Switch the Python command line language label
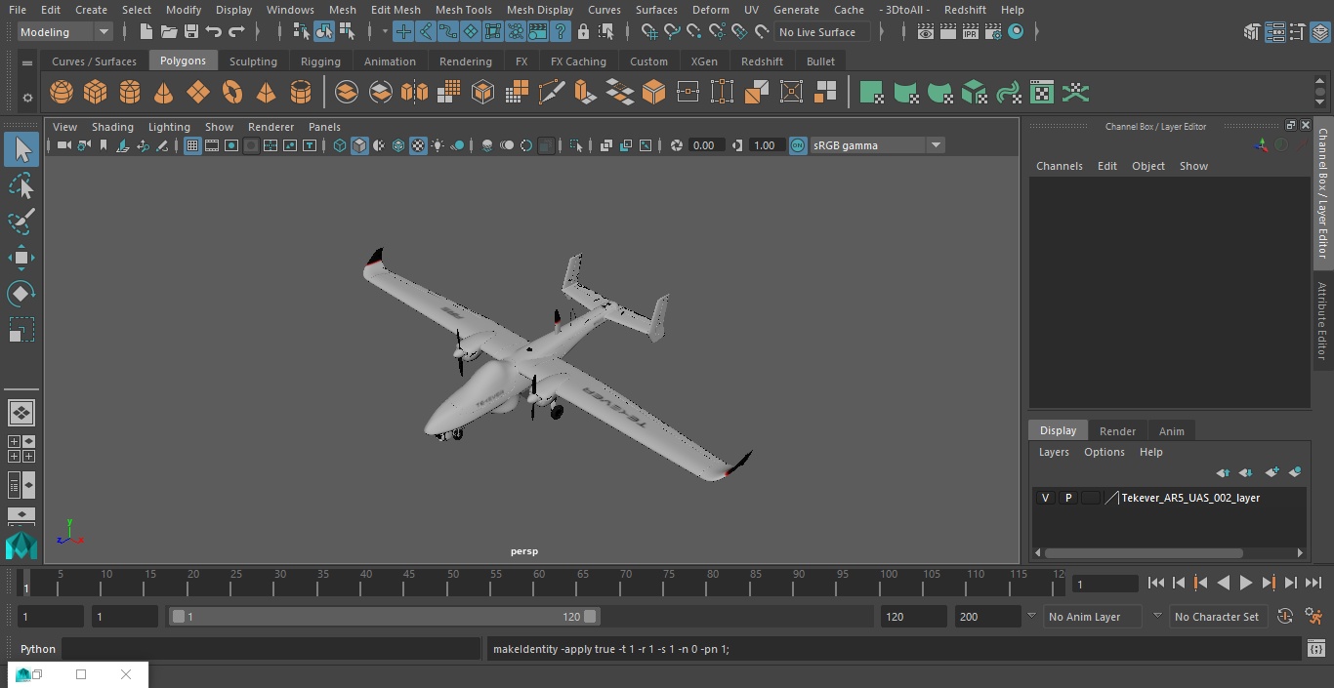 point(38,649)
